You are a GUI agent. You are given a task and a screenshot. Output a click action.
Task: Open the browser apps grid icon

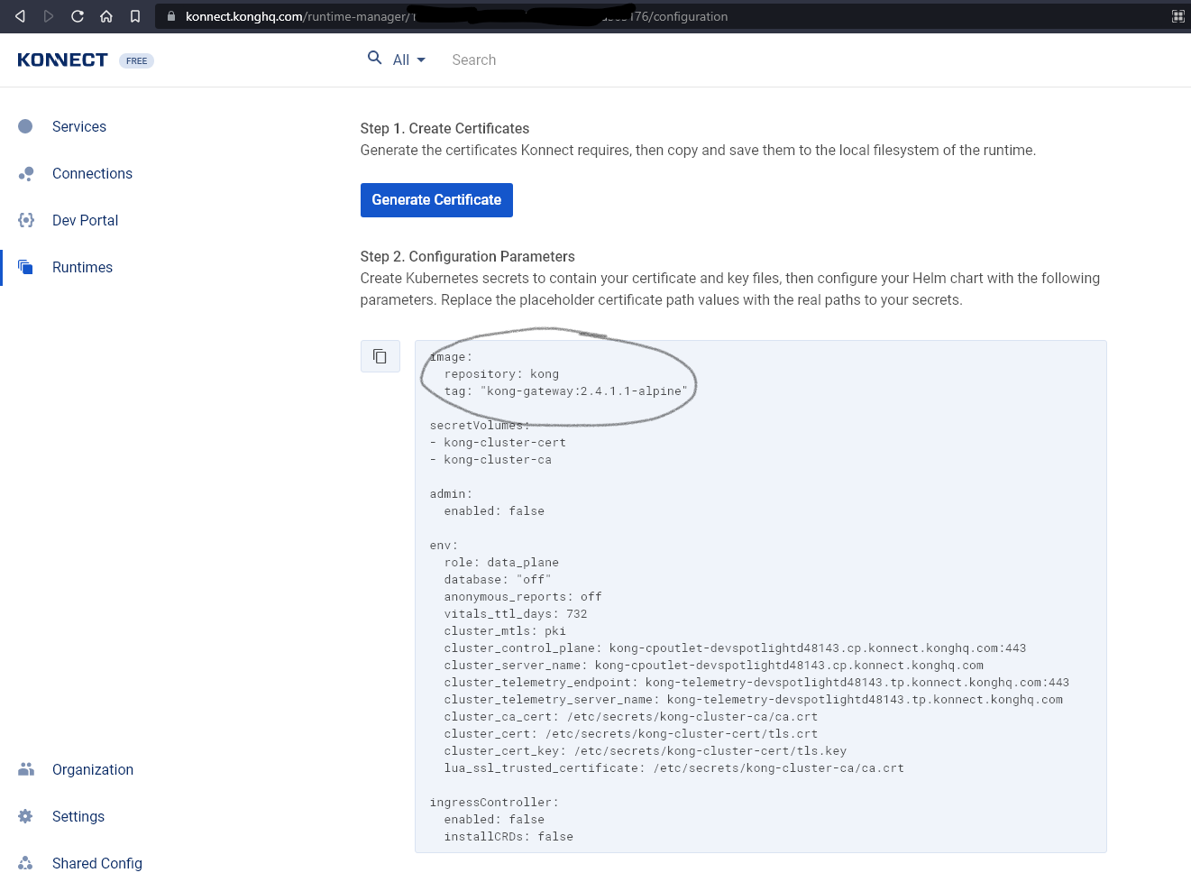tap(1177, 16)
